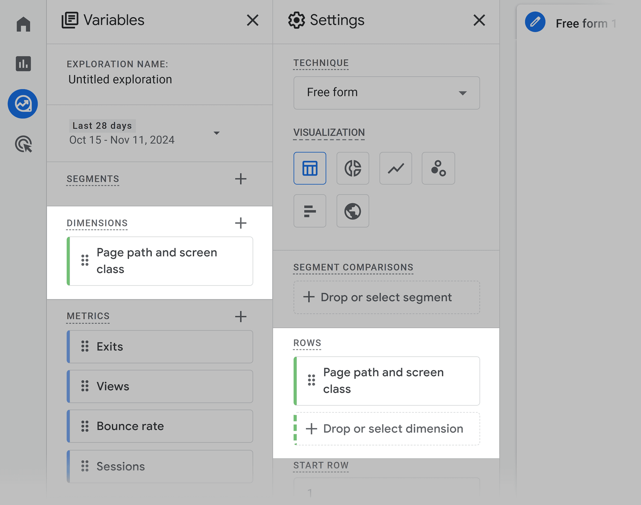Add a new metric with plus button
641x505 pixels.
click(x=241, y=316)
